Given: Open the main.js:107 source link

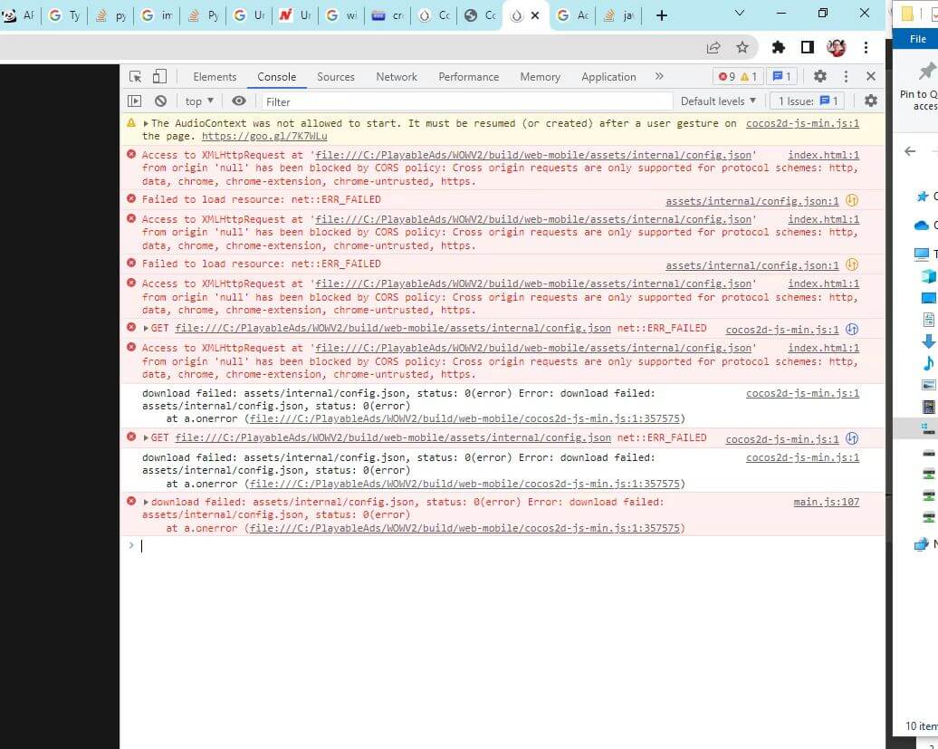Looking at the screenshot, I should pyautogui.click(x=826, y=502).
